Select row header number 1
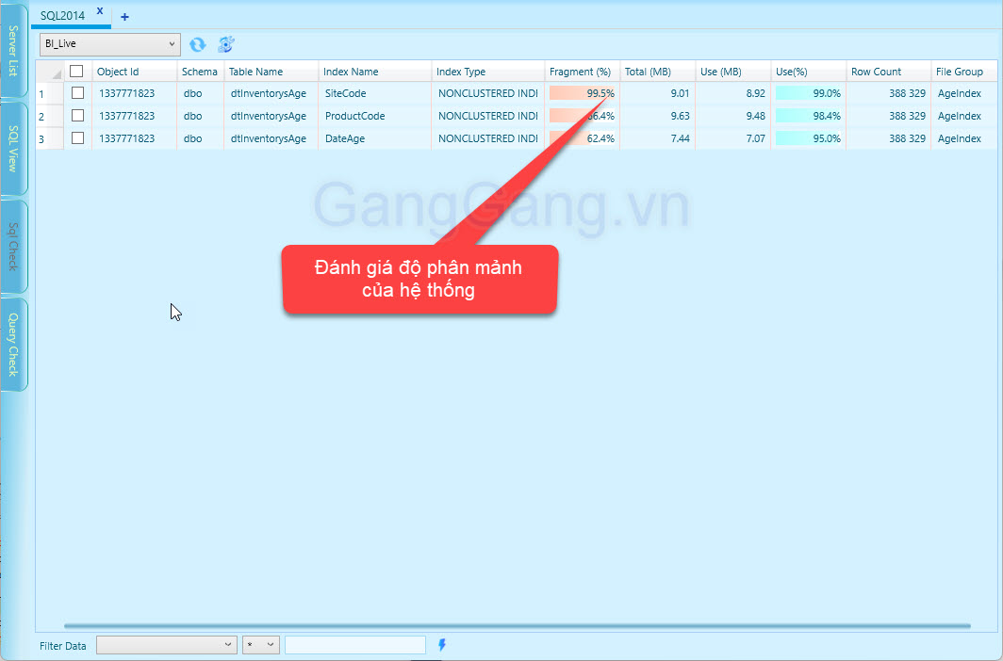Image resolution: width=1003 pixels, height=661 pixels. [50, 94]
